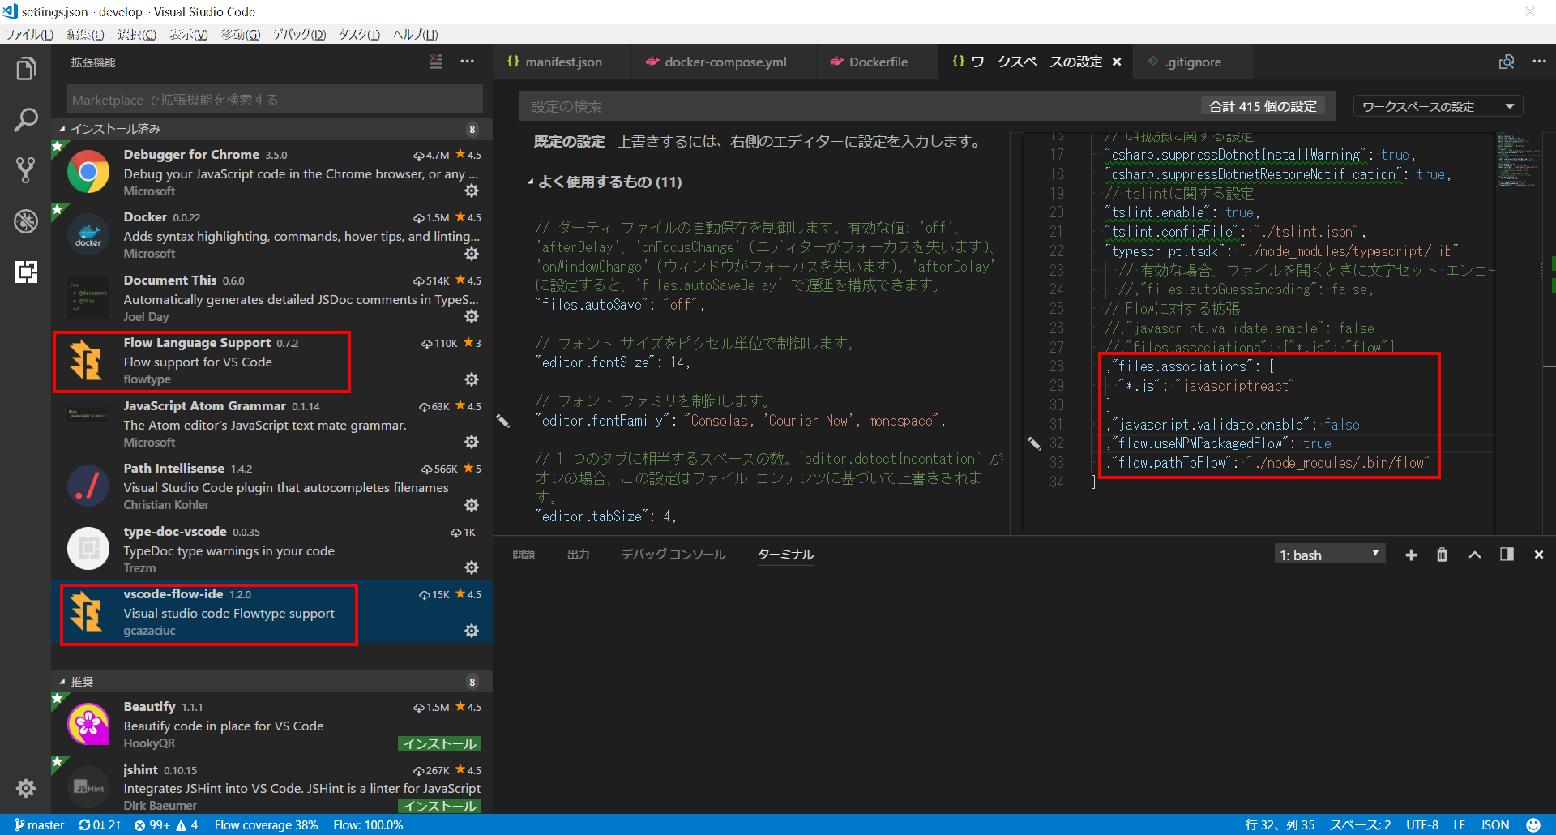Select the Path Intellisense extension entry
1556x835 pixels.
[271, 486]
